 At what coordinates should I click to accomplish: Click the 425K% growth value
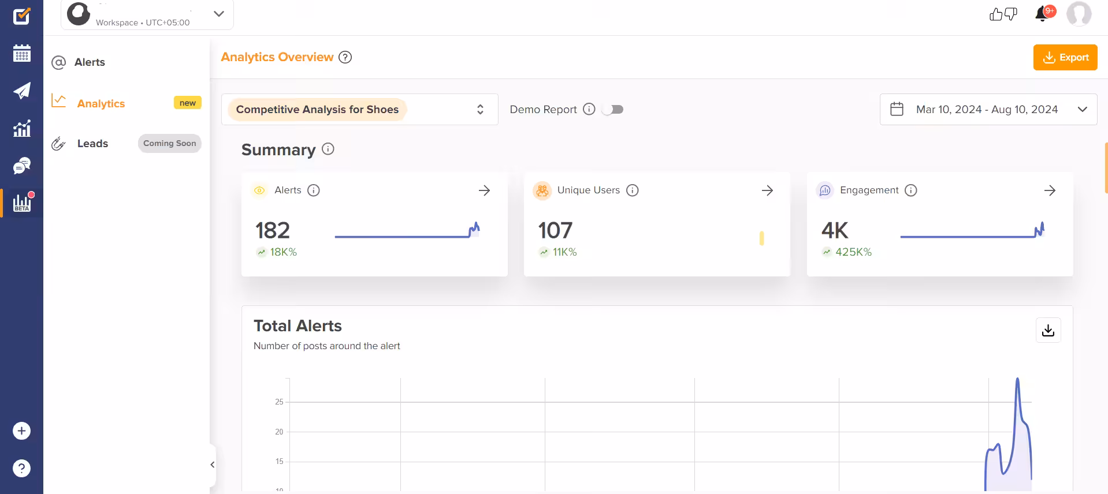[x=853, y=252]
